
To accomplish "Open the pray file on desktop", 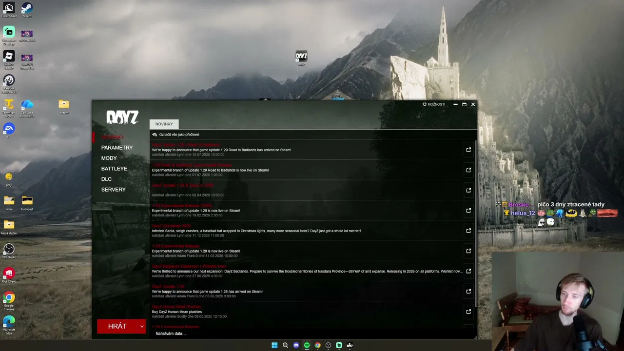I will (9, 178).
